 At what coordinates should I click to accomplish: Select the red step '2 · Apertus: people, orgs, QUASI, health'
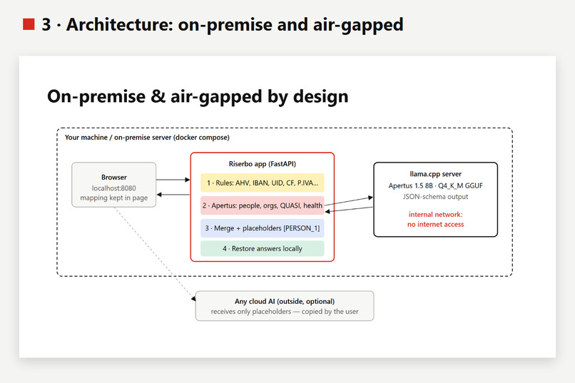pos(263,205)
